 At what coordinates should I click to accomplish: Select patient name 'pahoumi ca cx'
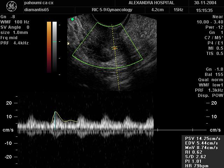click(x=39, y=3)
